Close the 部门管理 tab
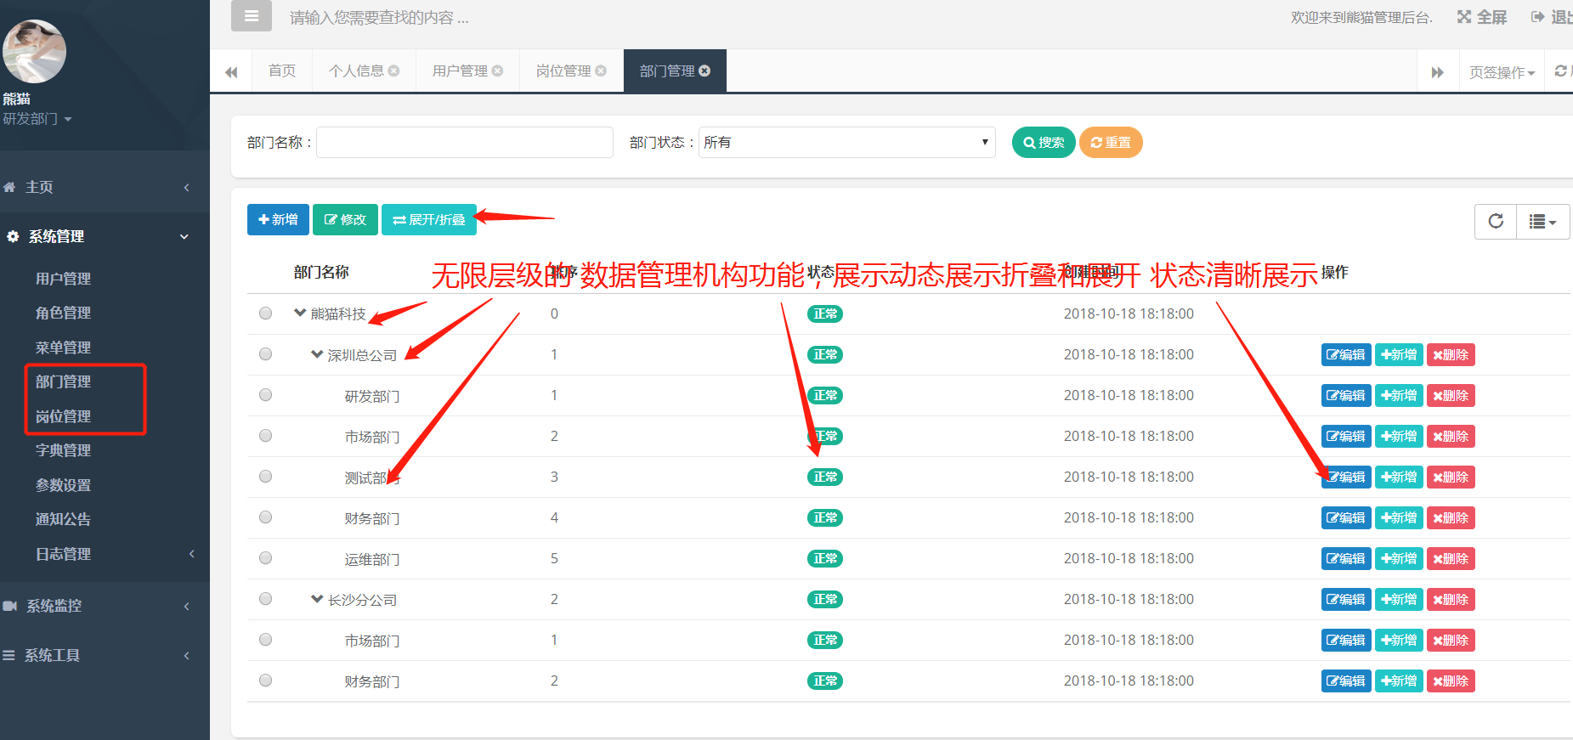 coord(704,71)
